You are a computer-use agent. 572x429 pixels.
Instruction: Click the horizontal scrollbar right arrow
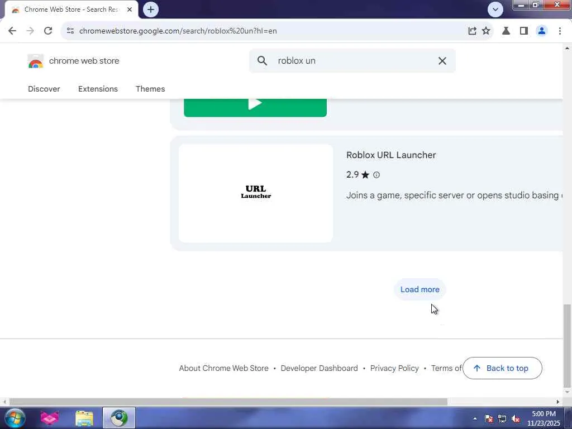(x=558, y=402)
